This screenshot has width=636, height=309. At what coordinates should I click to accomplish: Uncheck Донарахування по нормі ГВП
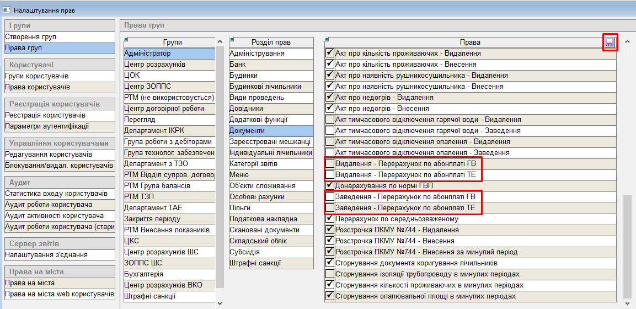[x=330, y=186]
